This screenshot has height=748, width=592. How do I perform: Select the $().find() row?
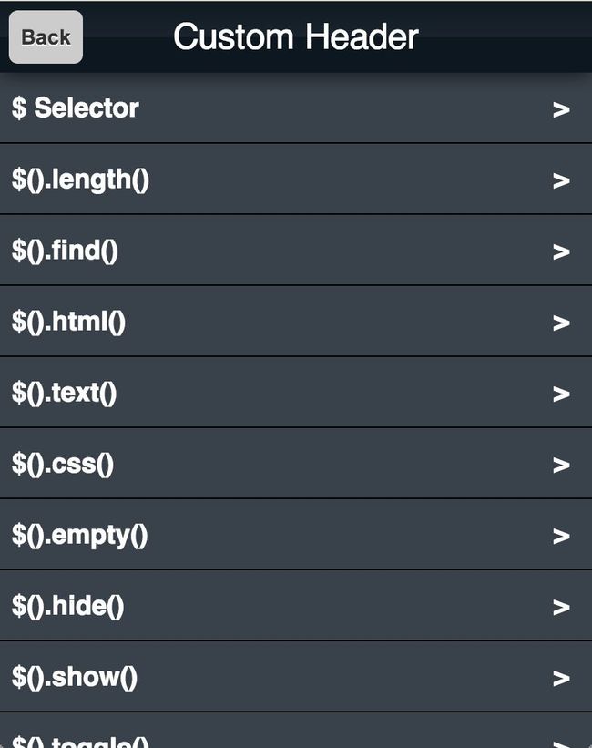(x=296, y=250)
